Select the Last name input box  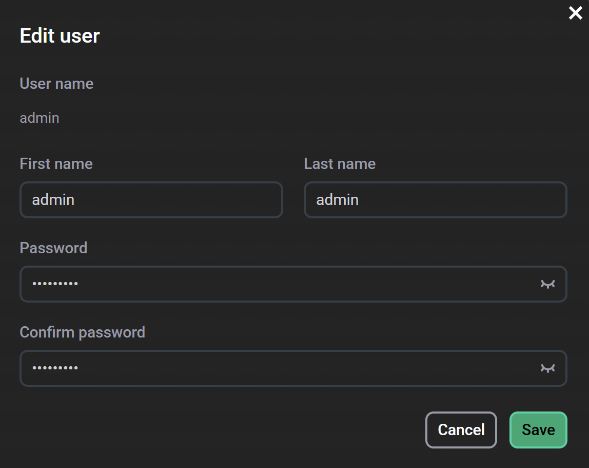[x=436, y=200]
